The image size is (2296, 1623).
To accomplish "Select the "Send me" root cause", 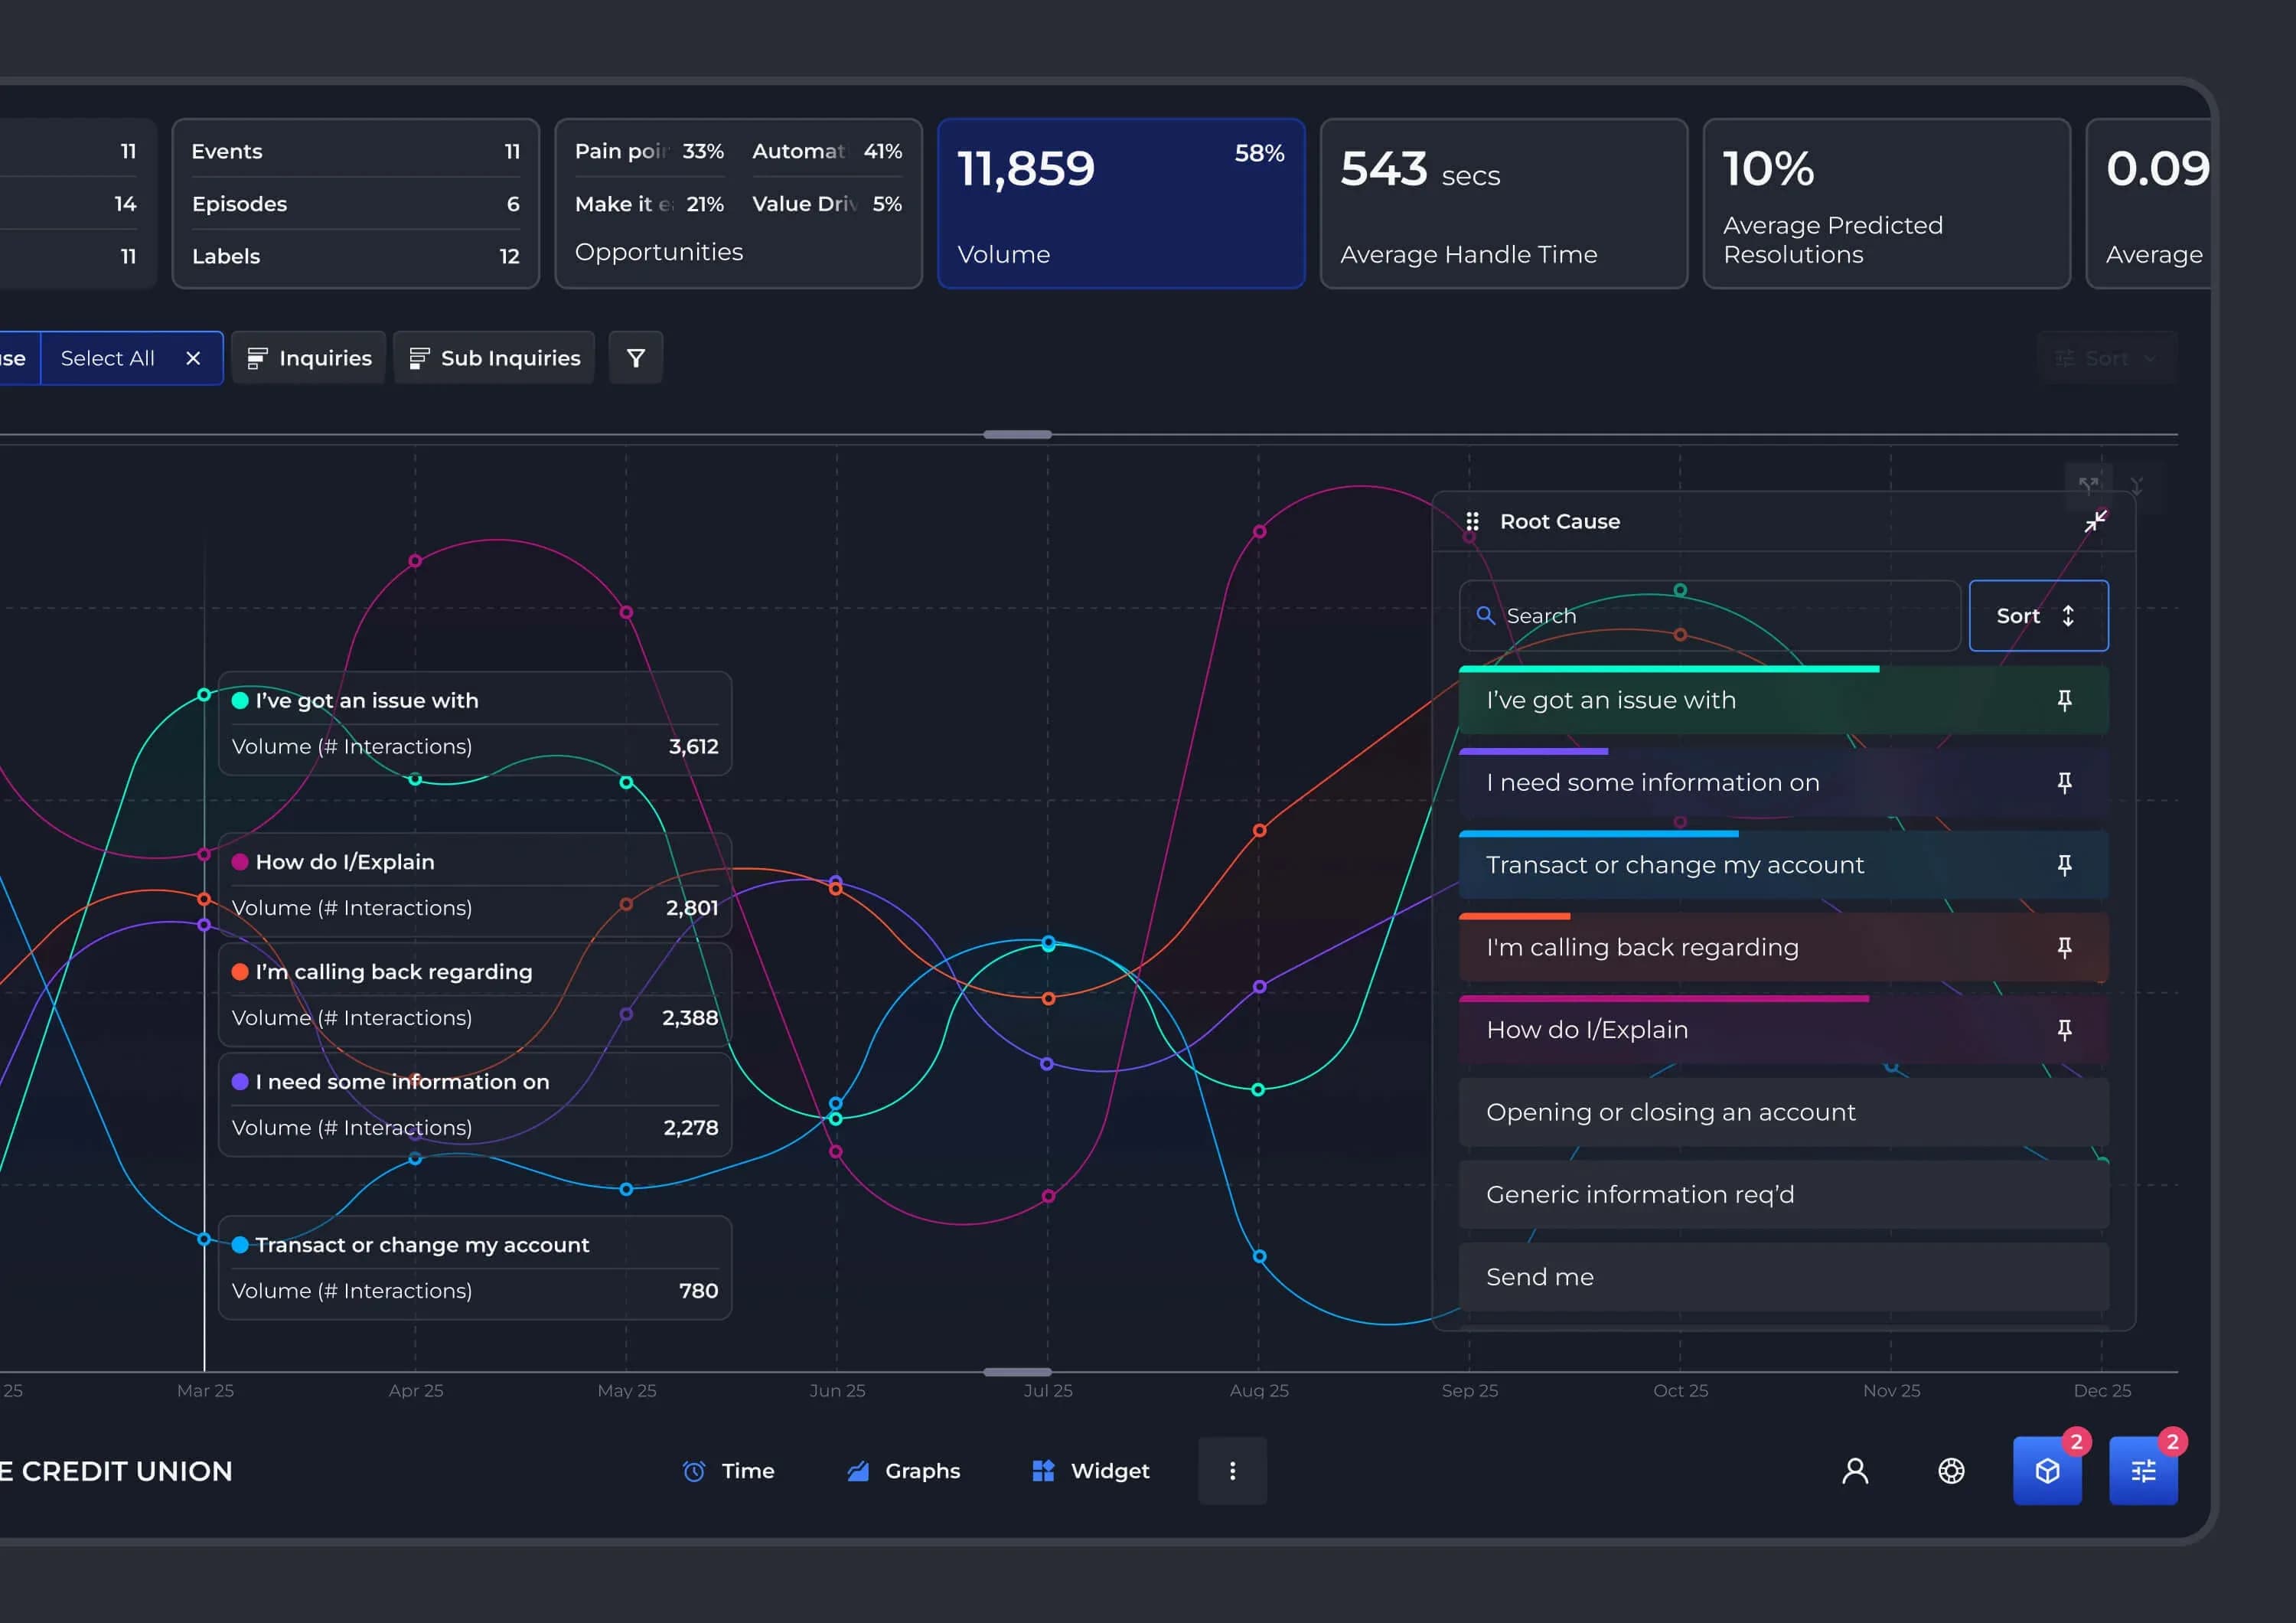I will [1784, 1277].
